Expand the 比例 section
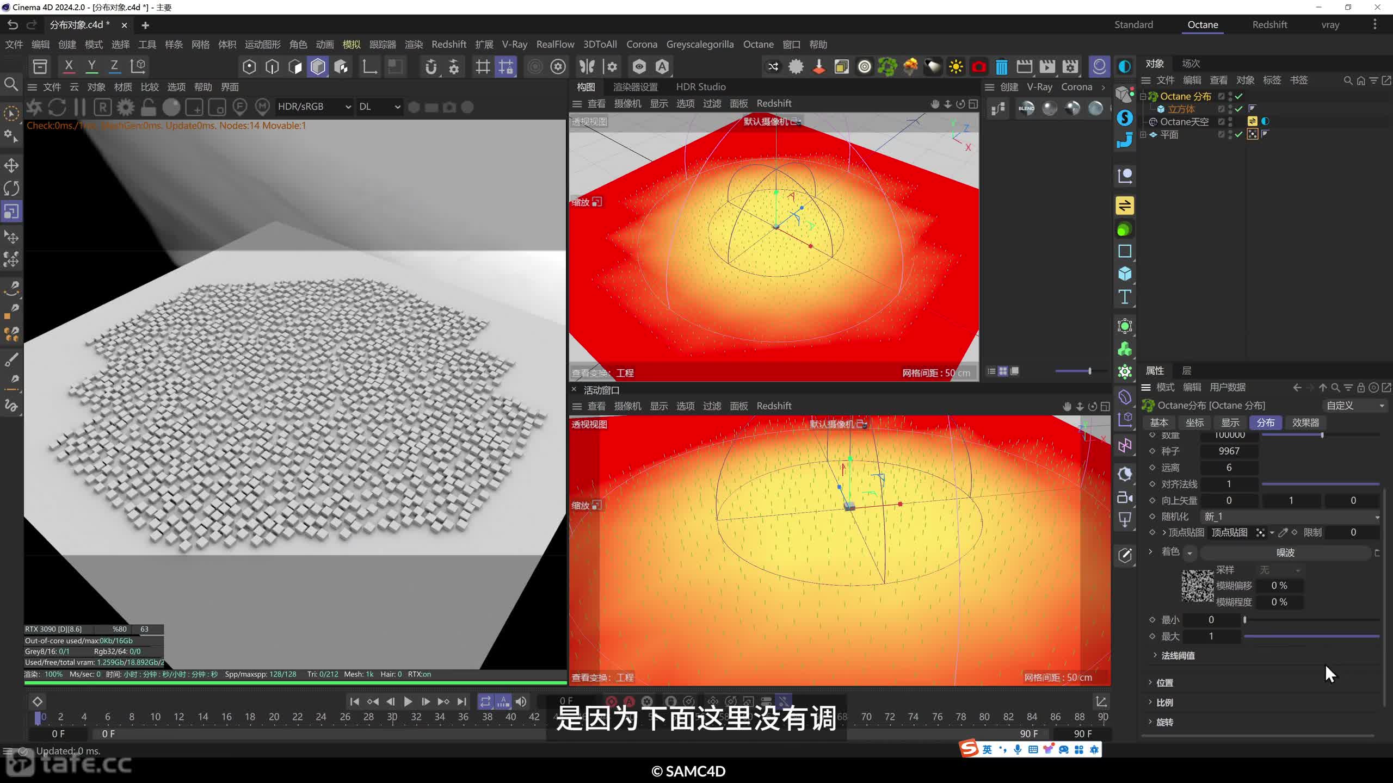This screenshot has width=1393, height=783. tap(1150, 702)
